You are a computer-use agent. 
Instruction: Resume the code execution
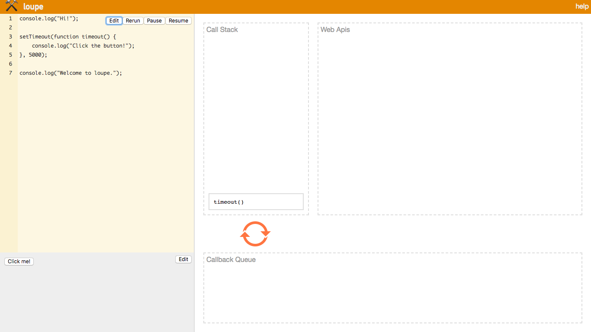178,20
